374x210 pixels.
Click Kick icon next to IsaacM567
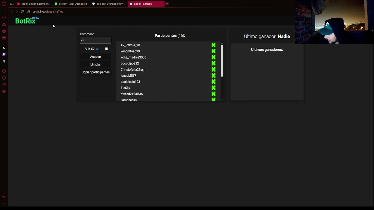pyautogui.click(x=214, y=76)
